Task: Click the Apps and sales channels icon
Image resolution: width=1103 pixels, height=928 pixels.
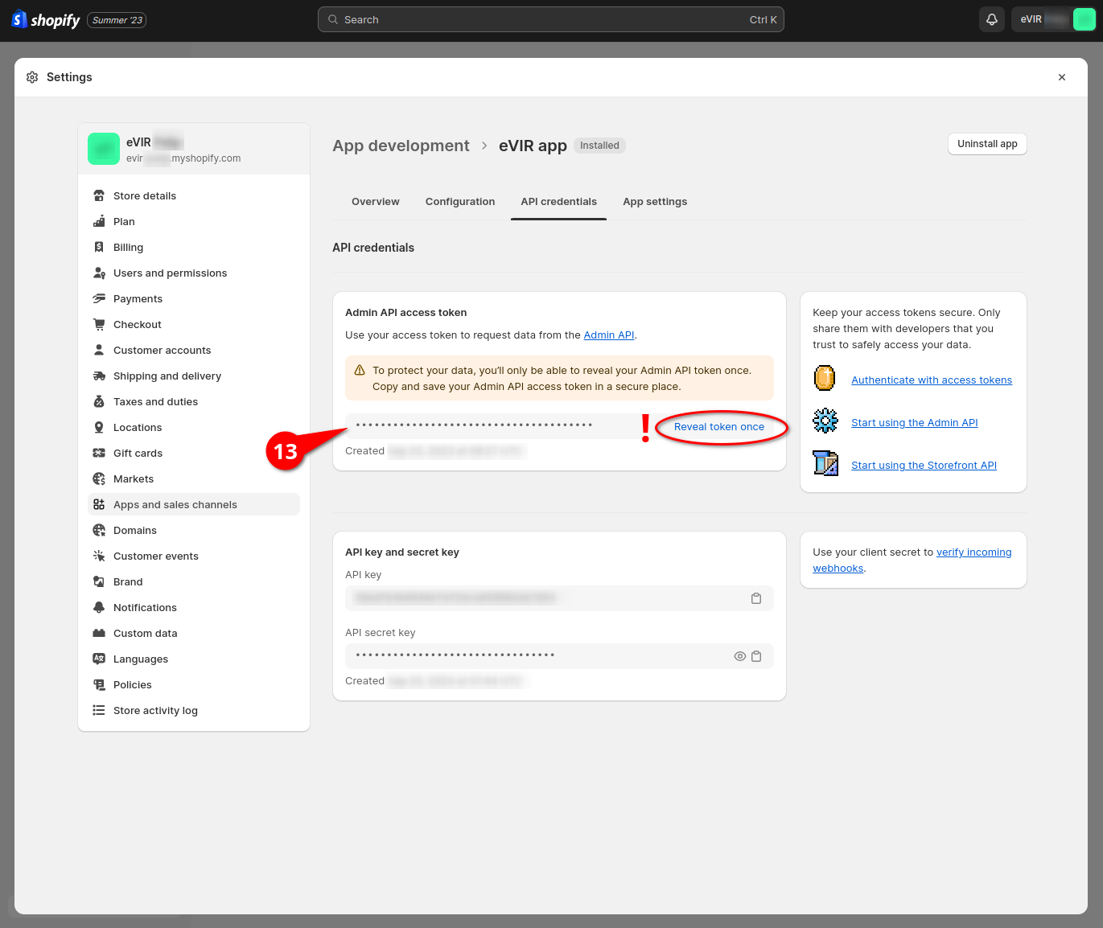Action: [99, 504]
